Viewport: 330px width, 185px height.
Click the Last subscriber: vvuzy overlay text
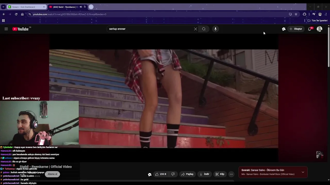click(x=21, y=98)
